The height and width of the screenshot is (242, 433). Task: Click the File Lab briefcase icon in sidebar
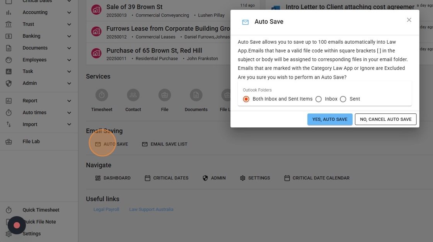pyautogui.click(x=9, y=142)
